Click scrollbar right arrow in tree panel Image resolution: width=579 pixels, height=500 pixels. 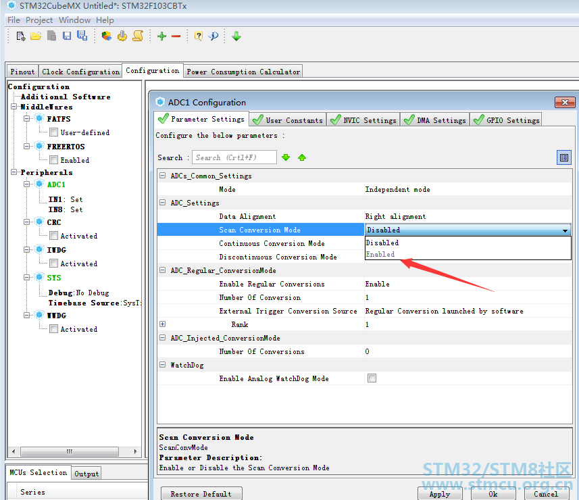click(x=136, y=451)
